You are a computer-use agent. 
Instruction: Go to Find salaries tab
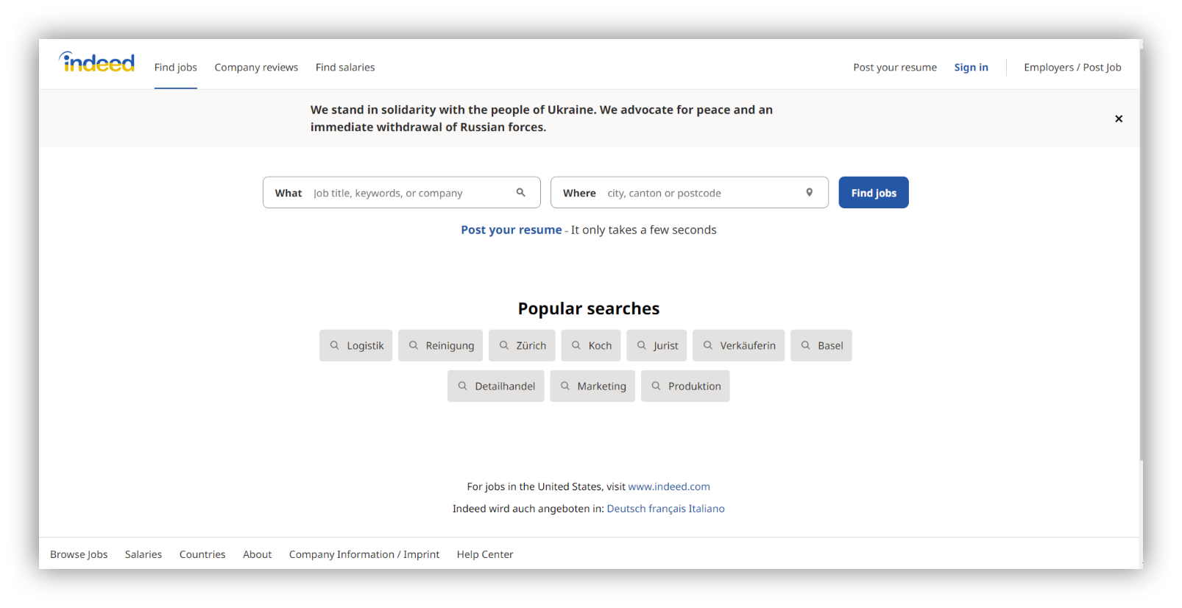pos(345,67)
